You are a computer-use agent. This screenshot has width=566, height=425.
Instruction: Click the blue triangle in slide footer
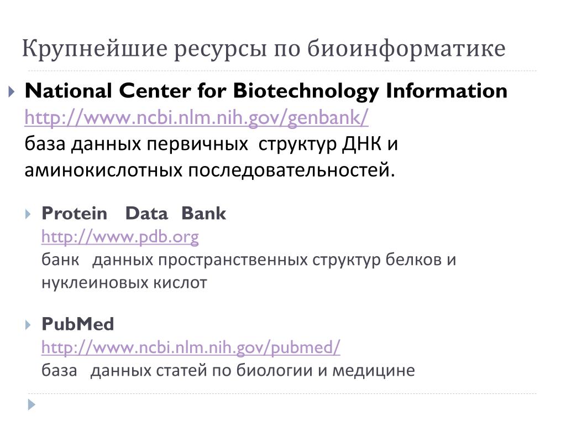tap(32, 405)
